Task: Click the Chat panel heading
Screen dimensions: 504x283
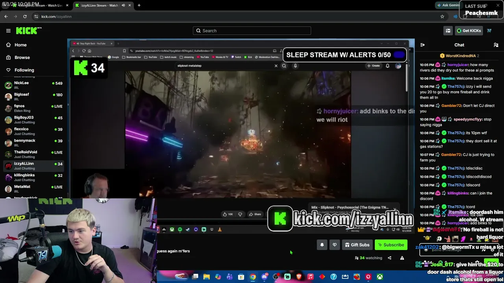Action: (459, 45)
